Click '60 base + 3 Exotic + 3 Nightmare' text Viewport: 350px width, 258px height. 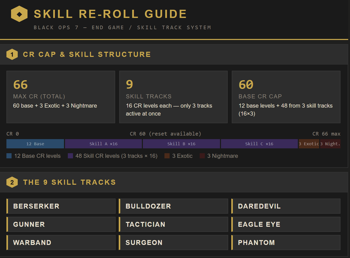[x=55, y=106]
